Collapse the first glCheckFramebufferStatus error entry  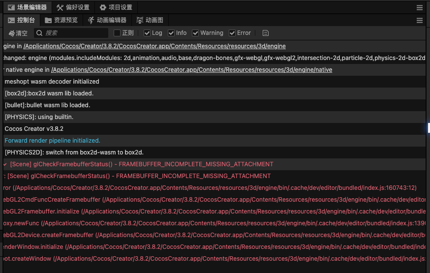[x=4, y=164]
